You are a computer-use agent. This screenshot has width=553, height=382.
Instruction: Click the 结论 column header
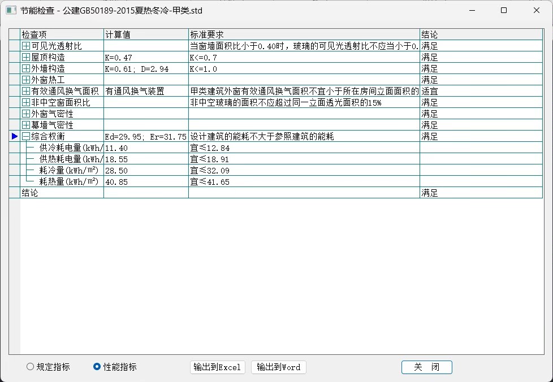pyautogui.click(x=481, y=34)
